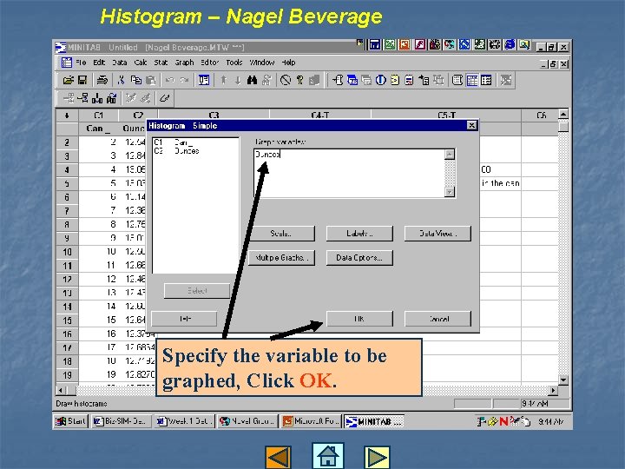
Task: Click the Copy Cells icon
Action: (x=136, y=80)
